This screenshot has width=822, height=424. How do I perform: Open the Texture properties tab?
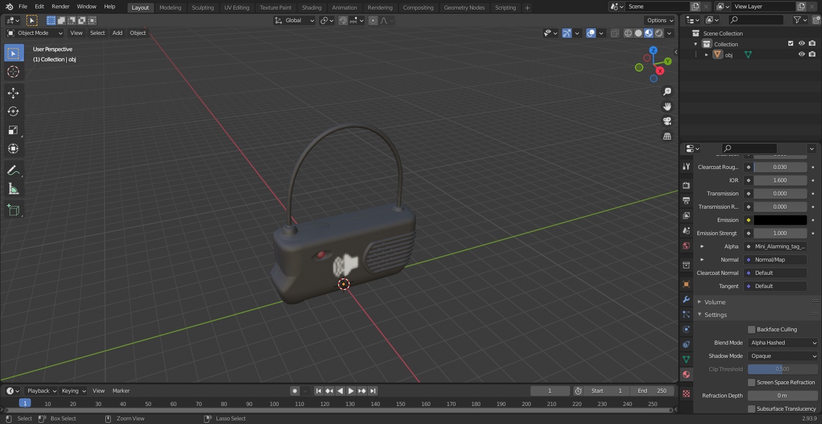tap(686, 394)
